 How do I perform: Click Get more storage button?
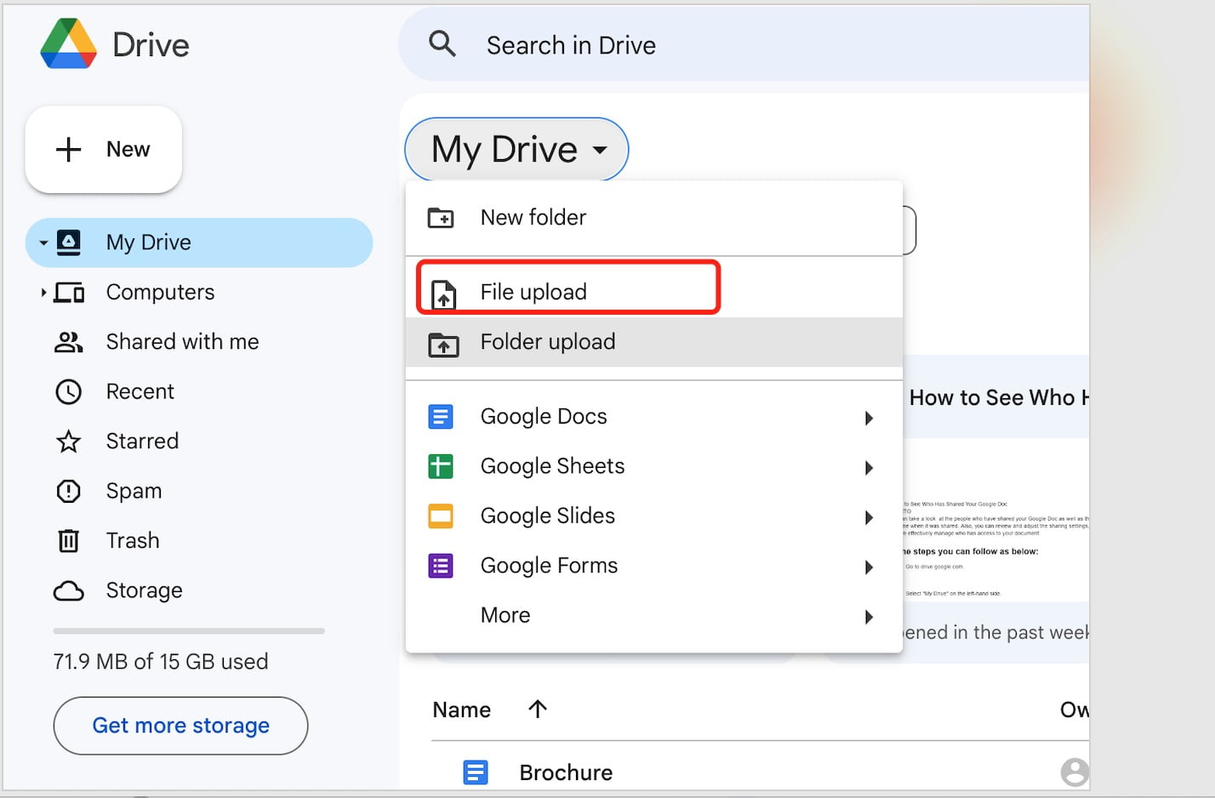[x=180, y=726]
